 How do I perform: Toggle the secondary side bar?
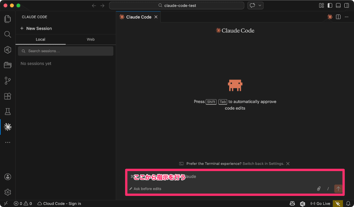(x=346, y=6)
